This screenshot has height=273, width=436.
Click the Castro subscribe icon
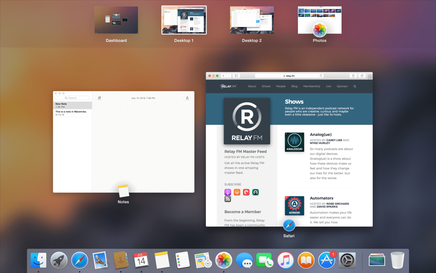(x=255, y=192)
